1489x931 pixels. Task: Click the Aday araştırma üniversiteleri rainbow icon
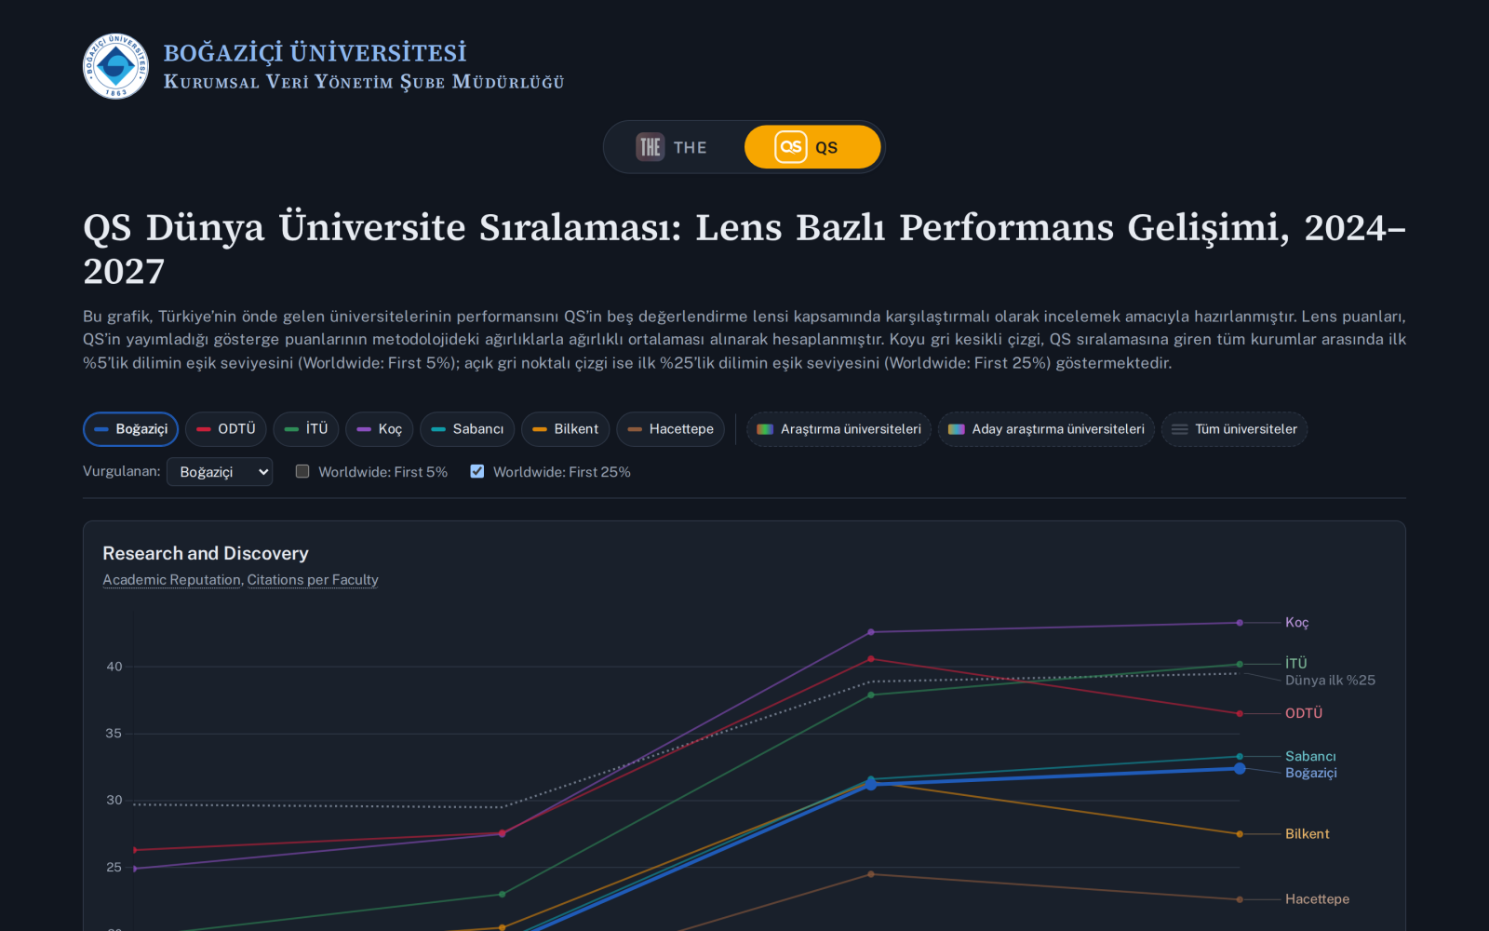(x=956, y=429)
